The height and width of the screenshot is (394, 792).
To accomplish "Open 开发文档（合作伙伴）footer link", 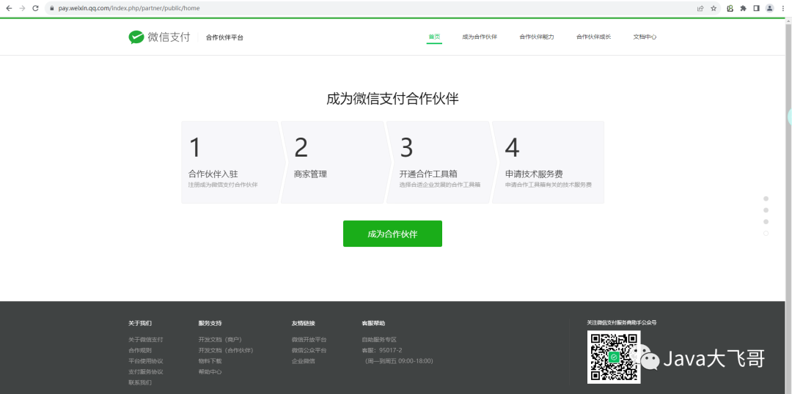I will [226, 350].
